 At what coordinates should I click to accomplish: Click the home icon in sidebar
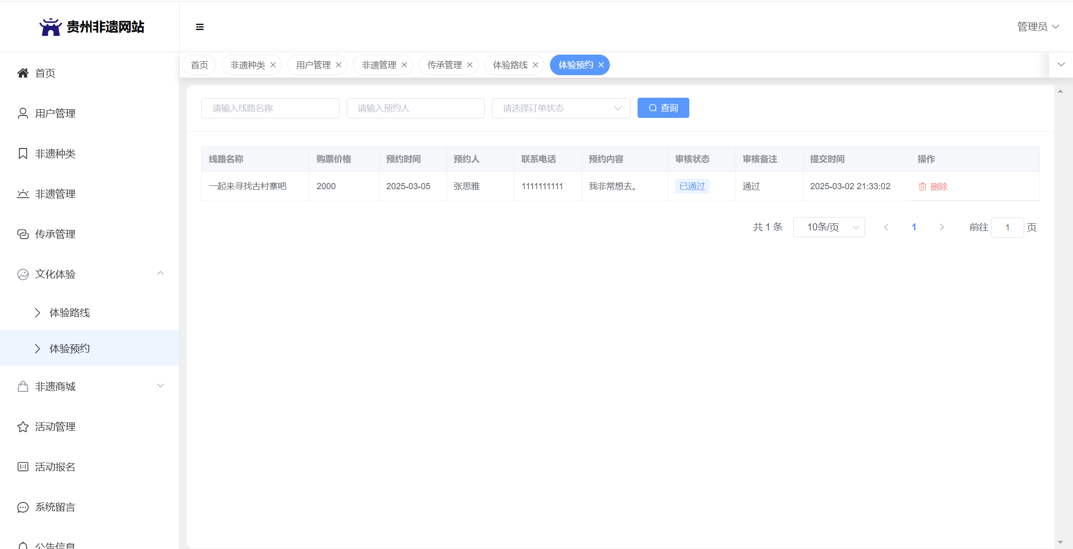tap(23, 73)
